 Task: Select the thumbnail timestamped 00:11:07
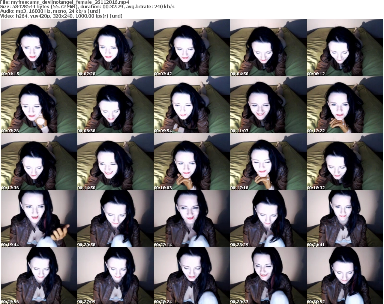[x=268, y=105]
